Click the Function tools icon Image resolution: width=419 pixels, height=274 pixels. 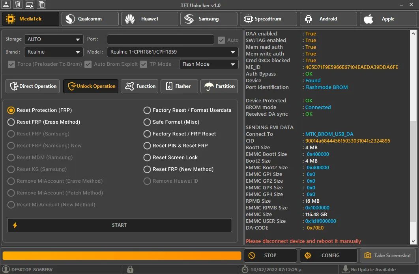click(x=129, y=86)
